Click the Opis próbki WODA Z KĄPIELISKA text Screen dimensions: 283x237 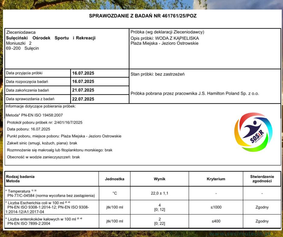click(x=165, y=38)
